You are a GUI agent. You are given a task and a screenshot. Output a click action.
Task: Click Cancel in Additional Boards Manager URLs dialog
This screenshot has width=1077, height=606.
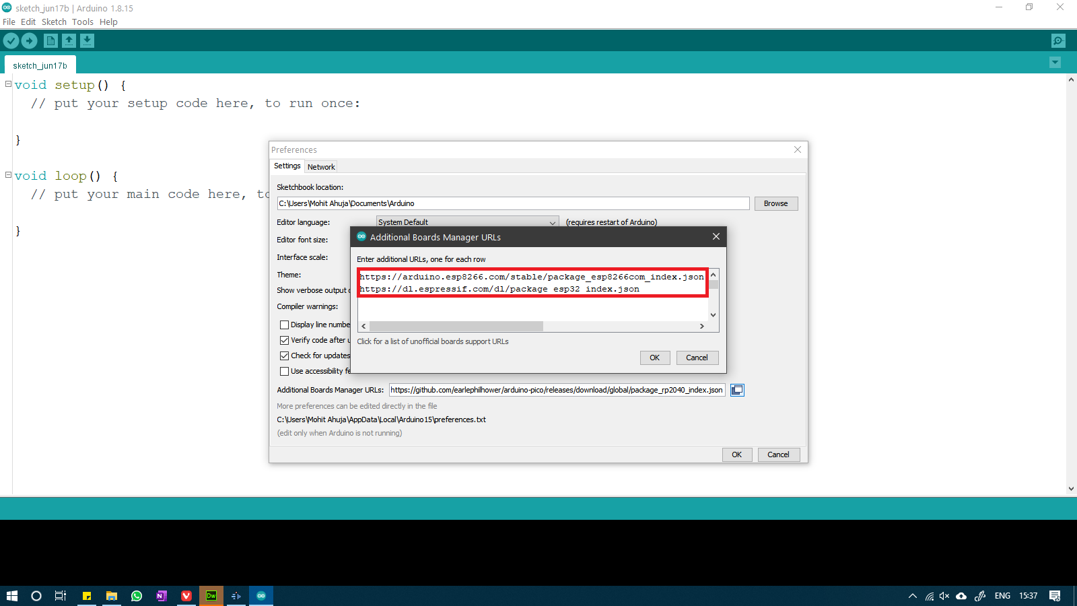697,358
